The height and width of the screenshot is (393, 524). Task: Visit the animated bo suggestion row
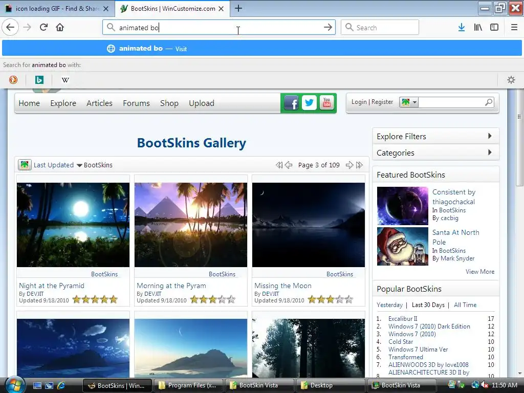pos(261,49)
